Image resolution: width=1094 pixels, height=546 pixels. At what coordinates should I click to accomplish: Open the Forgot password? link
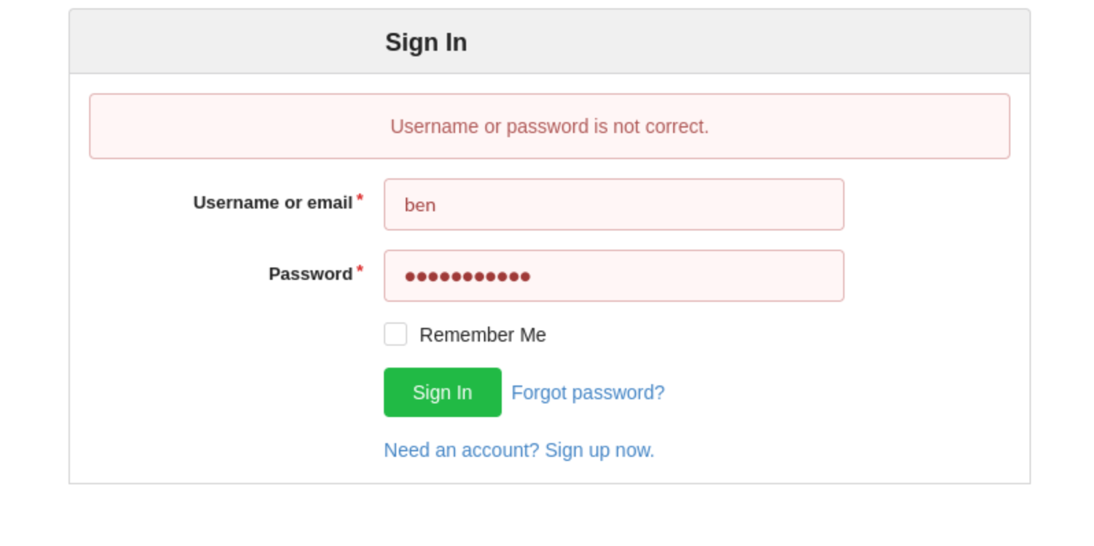(587, 392)
